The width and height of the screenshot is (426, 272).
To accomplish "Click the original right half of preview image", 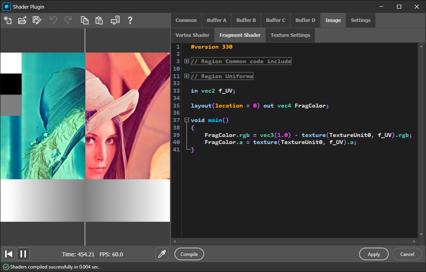I will click(x=128, y=116).
